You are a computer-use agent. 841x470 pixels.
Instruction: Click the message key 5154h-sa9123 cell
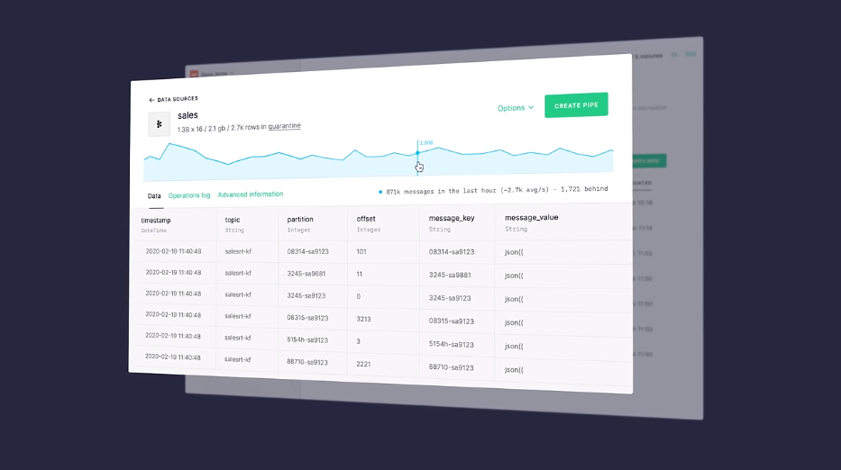451,345
